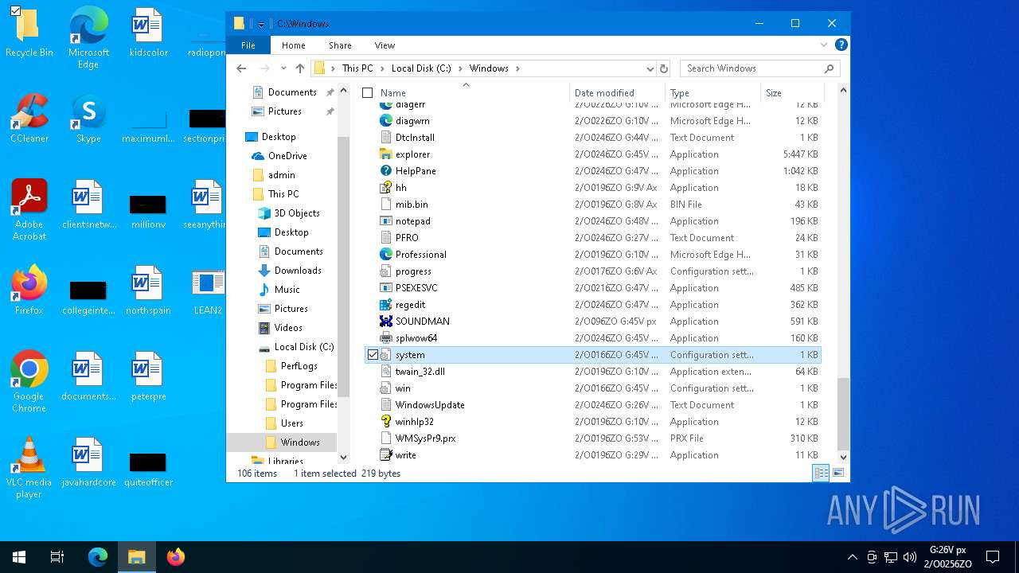The width and height of the screenshot is (1019, 573).
Task: Open the File menu tab
Action: coord(248,45)
